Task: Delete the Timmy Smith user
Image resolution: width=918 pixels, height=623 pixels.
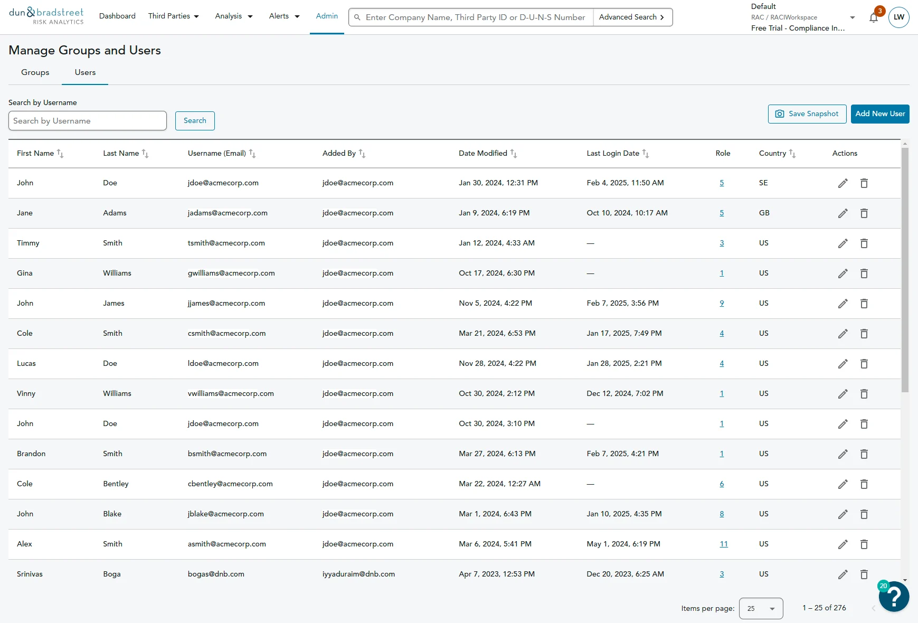Action: [x=864, y=243]
